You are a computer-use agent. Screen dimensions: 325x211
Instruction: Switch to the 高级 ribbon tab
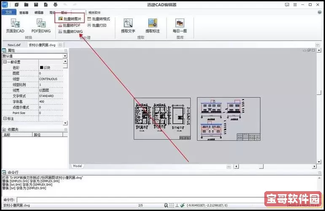click(52, 13)
